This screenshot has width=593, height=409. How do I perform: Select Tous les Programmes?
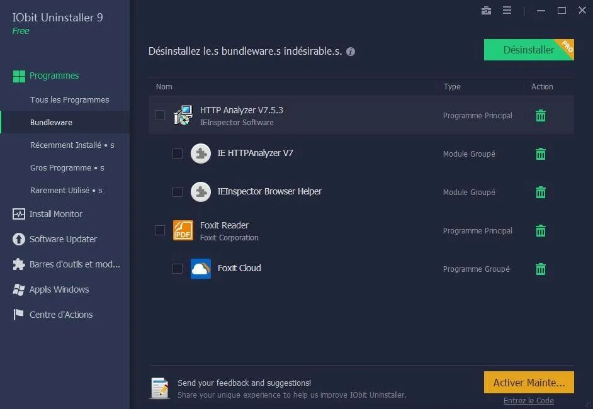tap(70, 100)
